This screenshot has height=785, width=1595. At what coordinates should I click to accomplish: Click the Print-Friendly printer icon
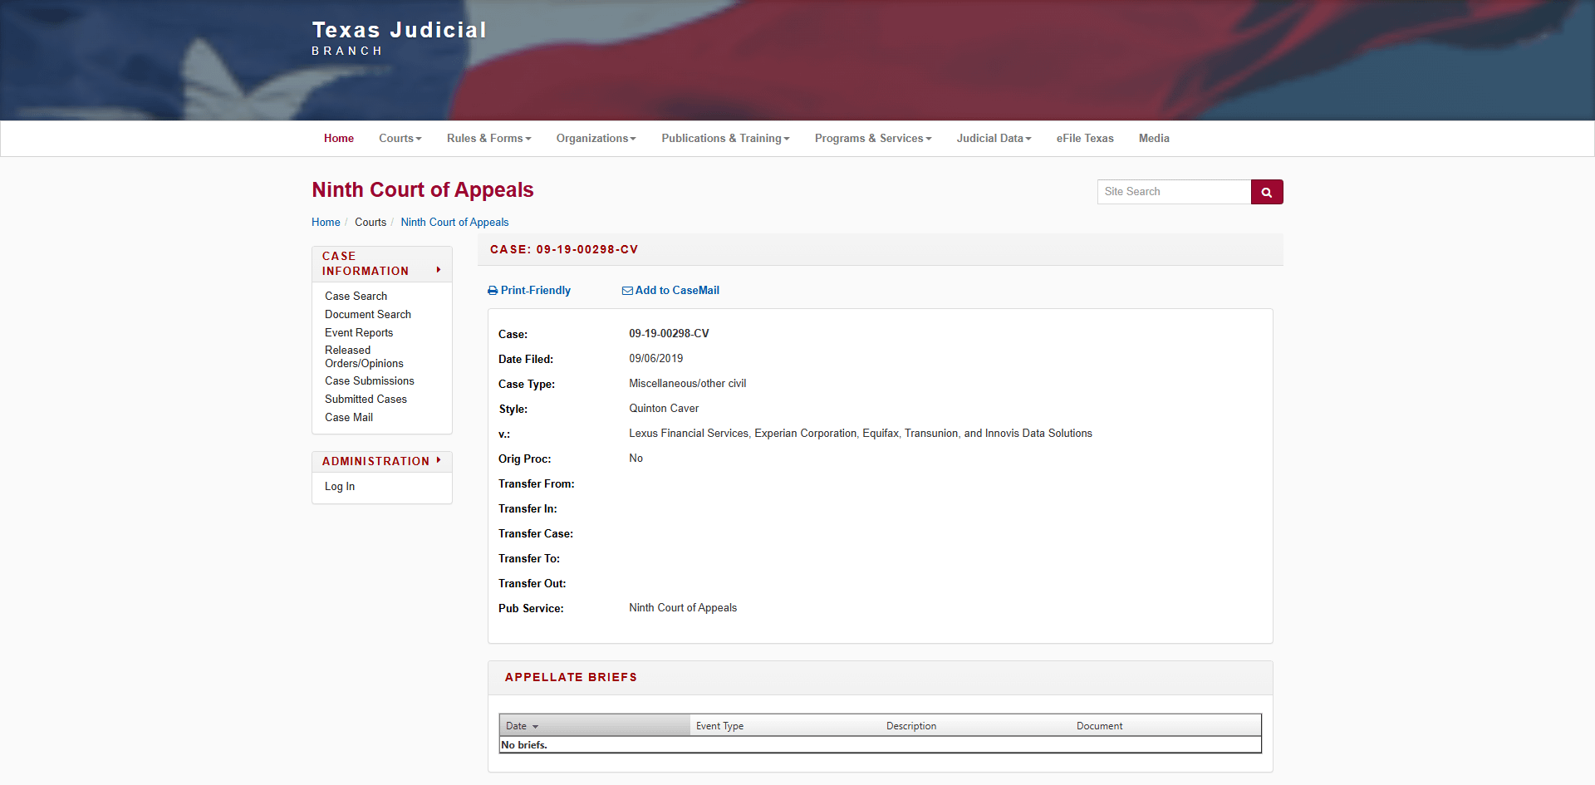pos(493,291)
